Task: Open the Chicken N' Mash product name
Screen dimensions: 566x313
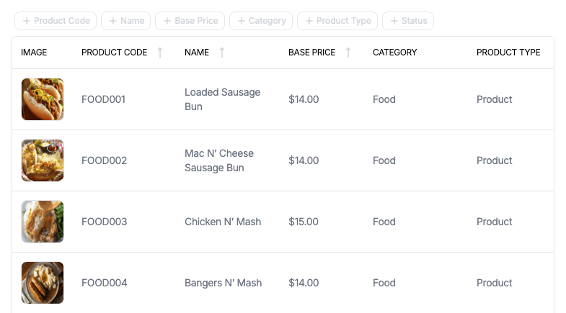Action: tap(223, 222)
